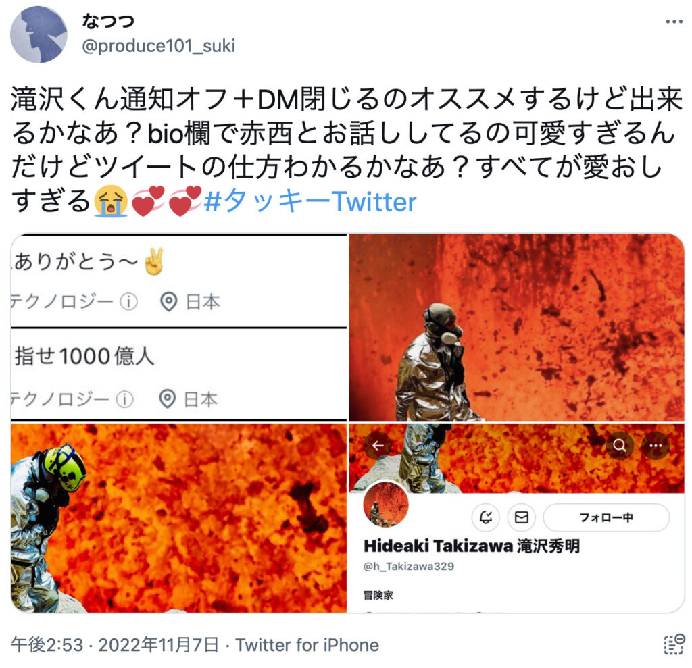
Task: Click the notification bell icon on profile
Action: click(486, 517)
